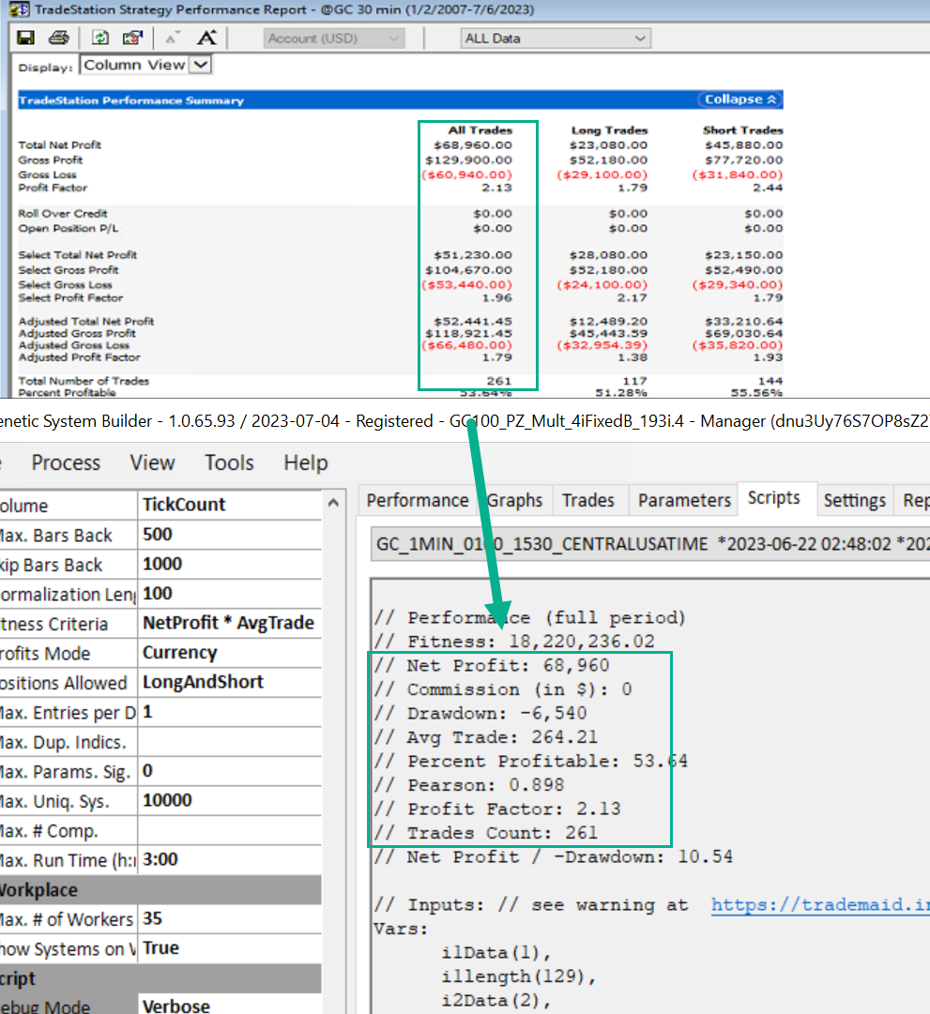Click the Print icon in report toolbar

(x=58, y=38)
